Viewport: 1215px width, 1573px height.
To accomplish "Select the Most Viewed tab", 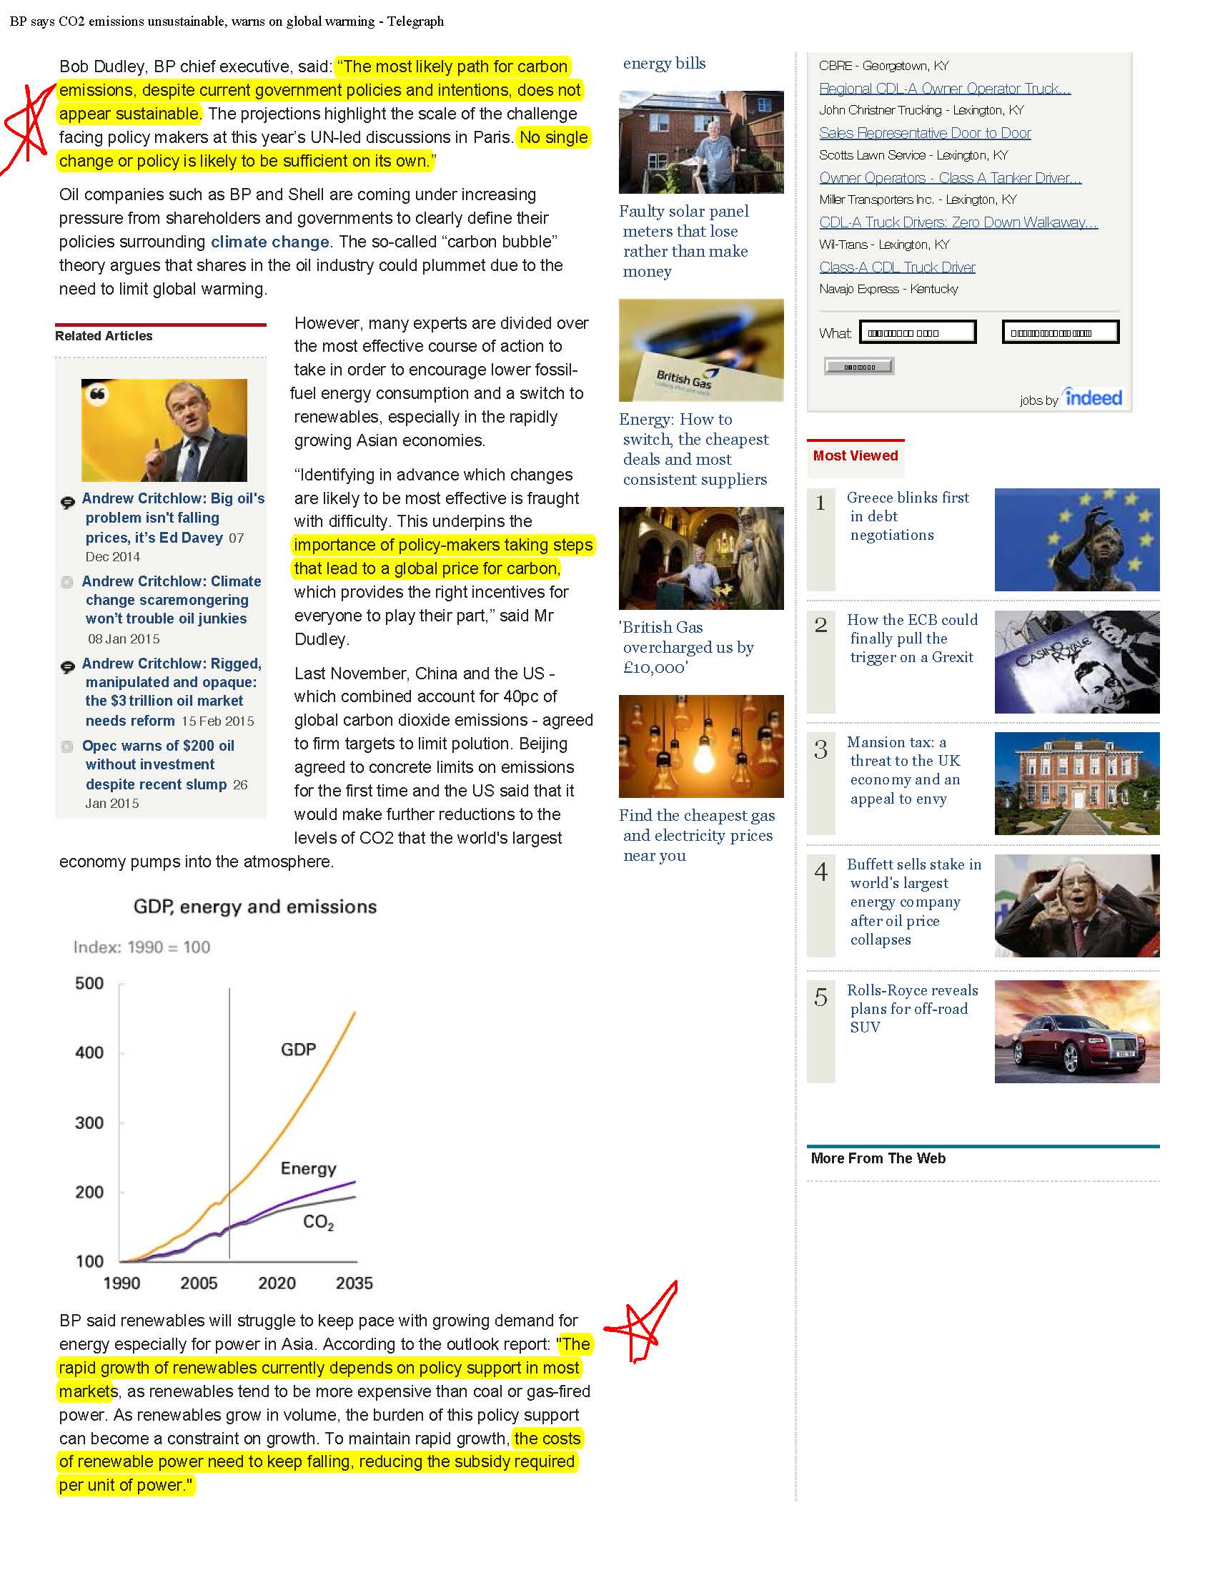I will point(855,456).
